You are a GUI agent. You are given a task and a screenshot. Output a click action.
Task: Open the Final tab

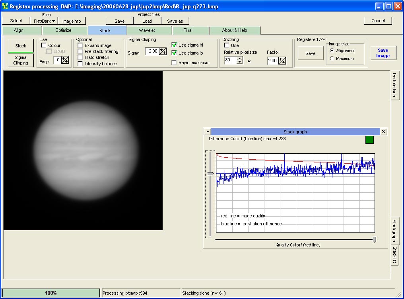pyautogui.click(x=188, y=30)
